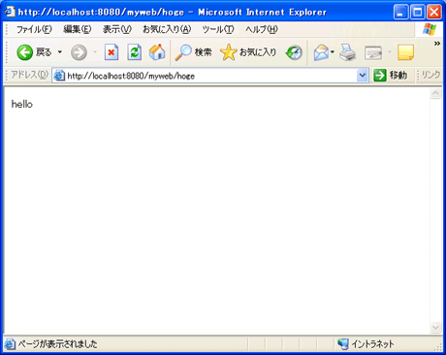Screen dimensions: 446x355
Task: Maximize the Internet Explorer window
Action: (418, 13)
